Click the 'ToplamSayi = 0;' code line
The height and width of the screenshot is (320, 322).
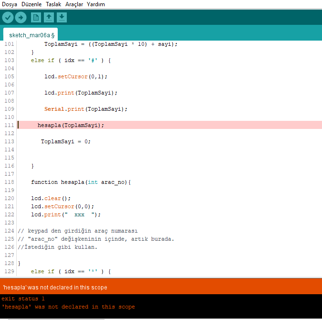65,141
